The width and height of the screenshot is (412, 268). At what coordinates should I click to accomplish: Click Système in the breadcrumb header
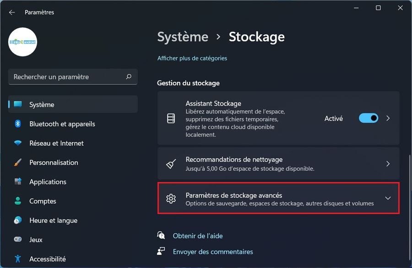coord(182,37)
